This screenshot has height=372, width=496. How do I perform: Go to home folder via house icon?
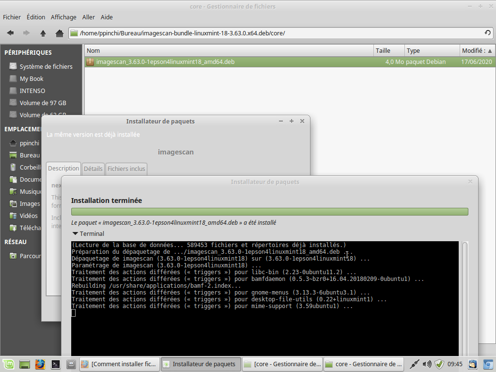(59, 33)
